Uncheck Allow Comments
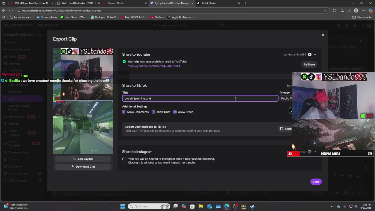This screenshot has width=375, height=211. pos(124,112)
